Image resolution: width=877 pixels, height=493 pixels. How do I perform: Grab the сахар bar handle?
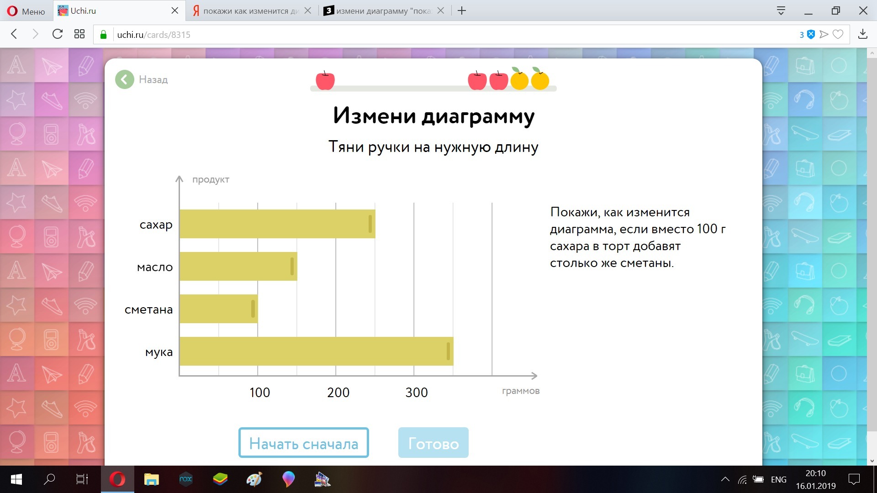click(370, 224)
